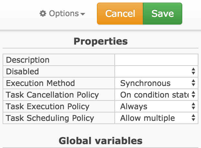Viewport: 201px width, 148px height.
Task: Cancel the current edits
Action: point(120,14)
